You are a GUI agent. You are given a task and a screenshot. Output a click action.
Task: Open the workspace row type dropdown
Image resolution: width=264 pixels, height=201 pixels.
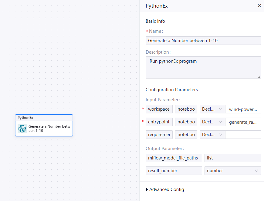[212, 109]
